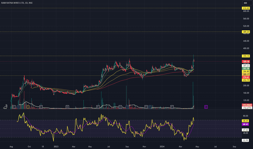Click the red 329.10 last price label
The height and width of the screenshot is (149, 253).
[246, 61]
